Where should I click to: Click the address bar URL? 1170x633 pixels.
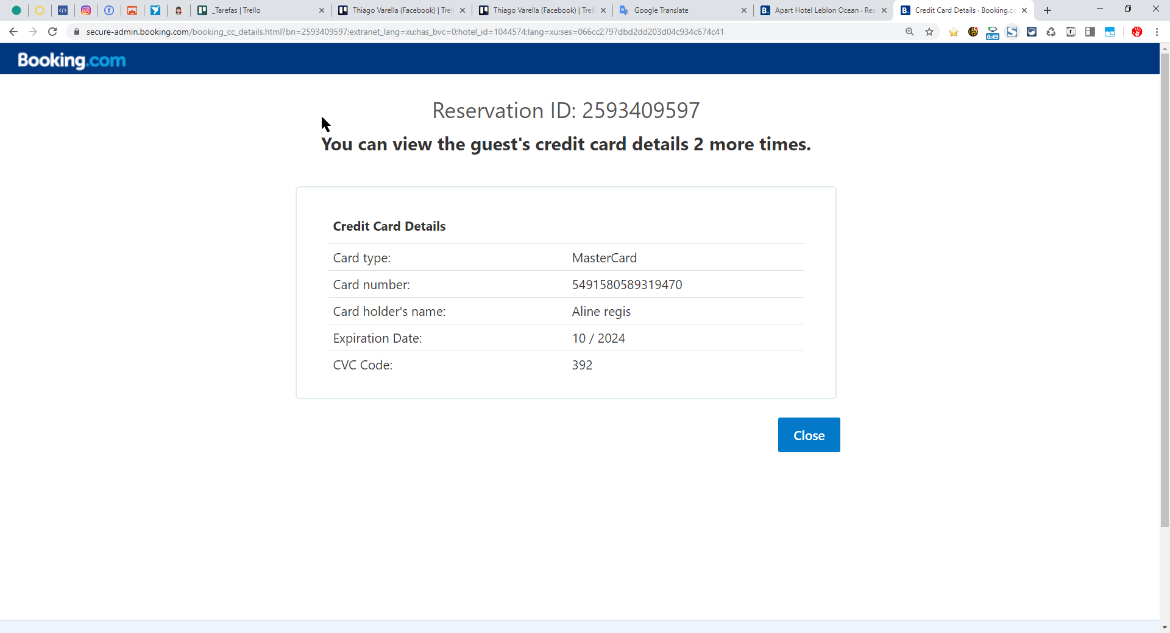point(405,32)
